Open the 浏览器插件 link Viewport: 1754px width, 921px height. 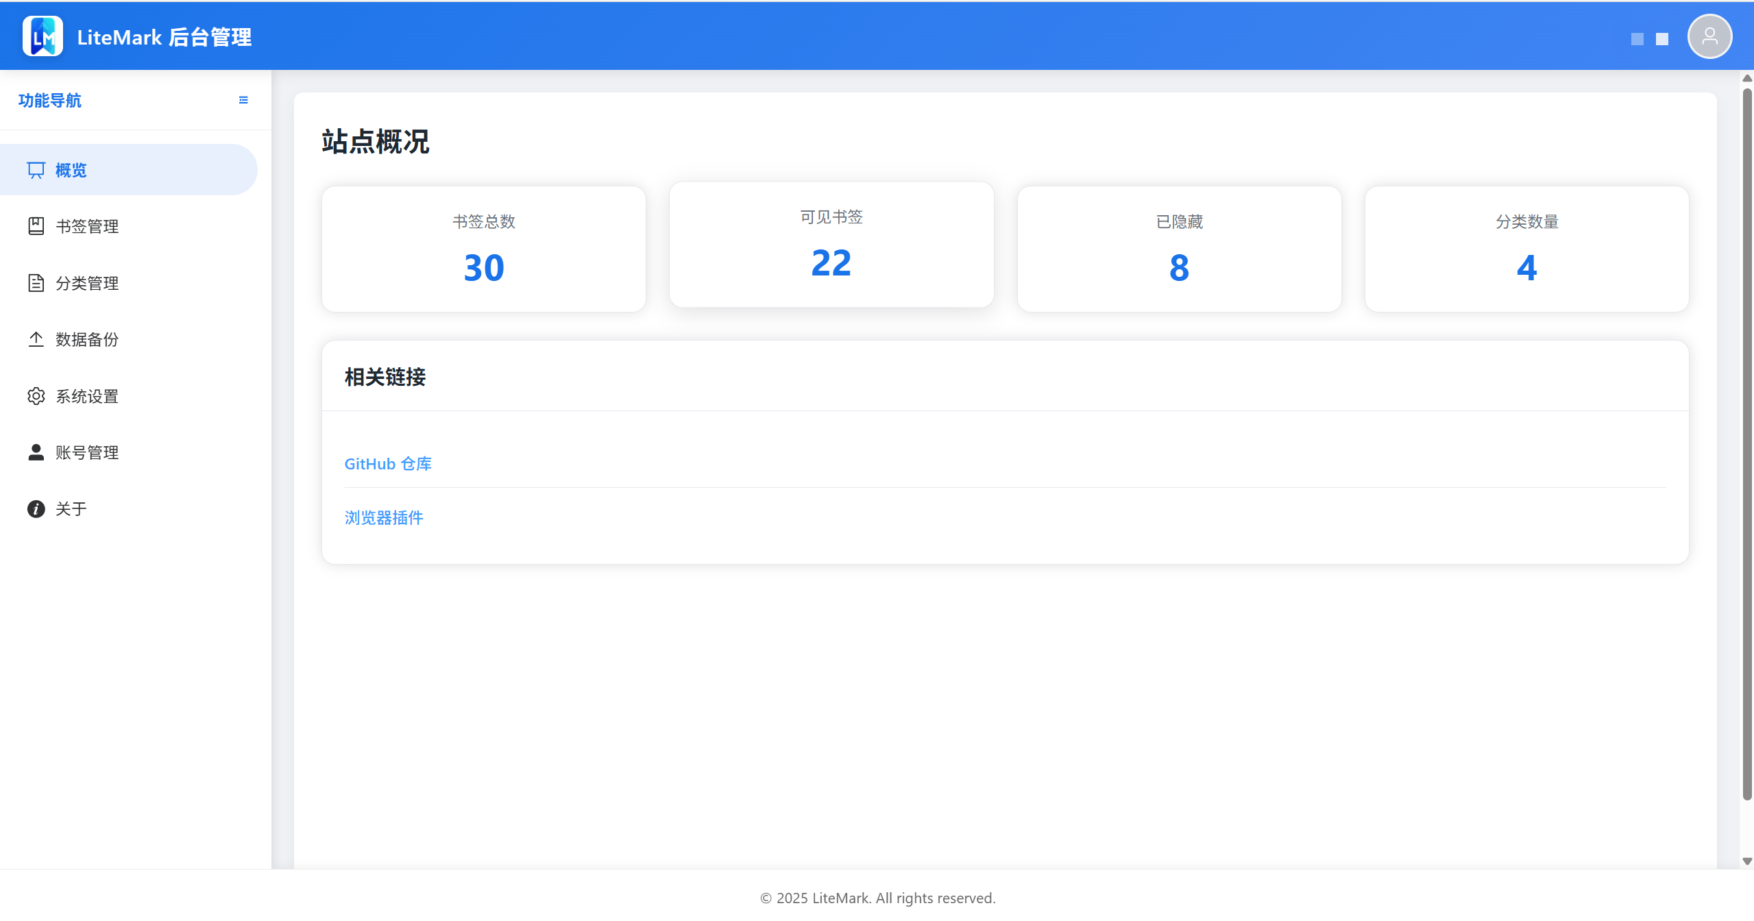pos(384,517)
